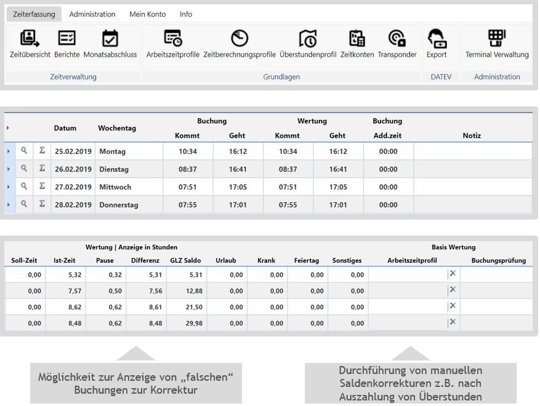Screen dimensions: 540x406
Task: Click the Urlaub column header
Action: point(226,260)
